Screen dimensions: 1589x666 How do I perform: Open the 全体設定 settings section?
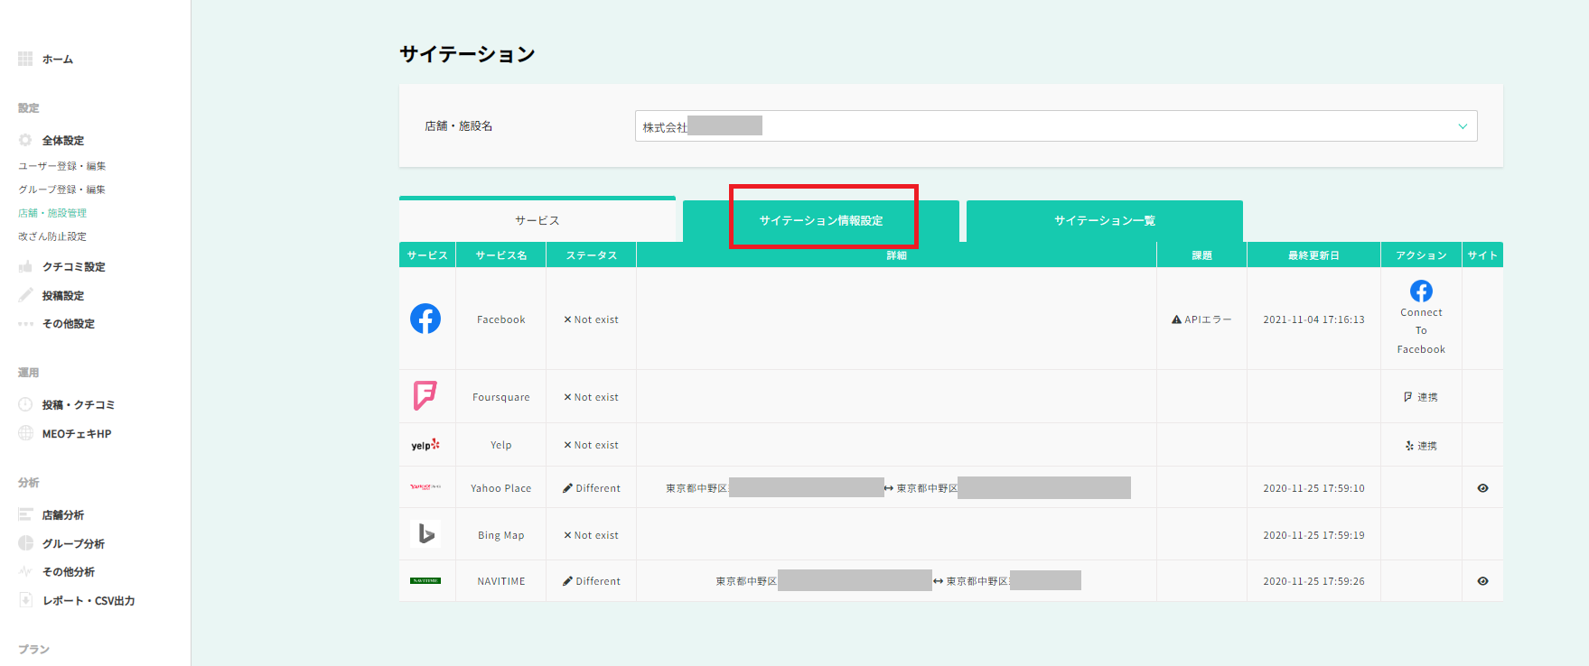[62, 141]
